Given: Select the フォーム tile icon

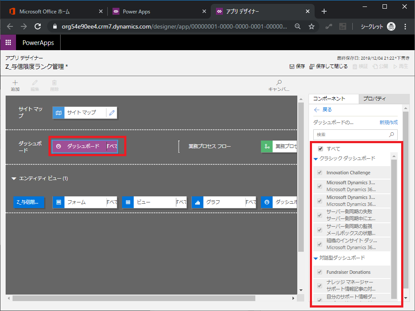Looking at the screenshot, I should 58,202.
